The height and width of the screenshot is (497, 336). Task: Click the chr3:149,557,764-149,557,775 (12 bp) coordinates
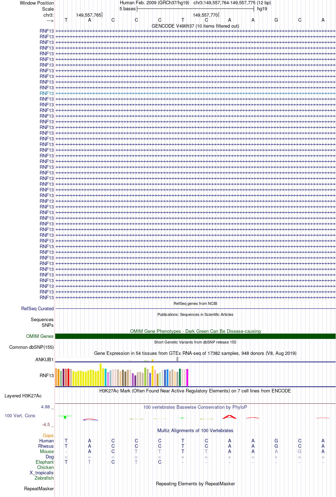232,3
